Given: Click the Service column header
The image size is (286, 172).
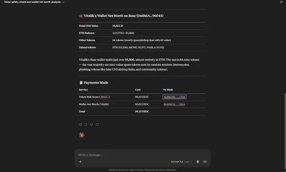Looking at the screenshot, I should (x=83, y=90).
